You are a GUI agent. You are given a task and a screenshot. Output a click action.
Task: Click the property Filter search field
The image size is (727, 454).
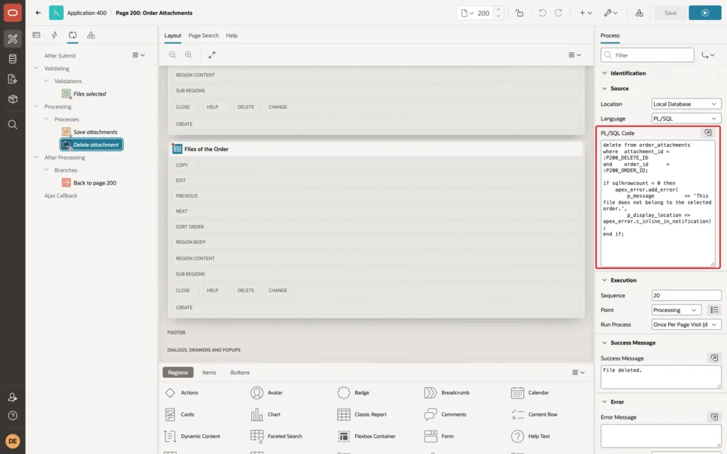coord(647,55)
